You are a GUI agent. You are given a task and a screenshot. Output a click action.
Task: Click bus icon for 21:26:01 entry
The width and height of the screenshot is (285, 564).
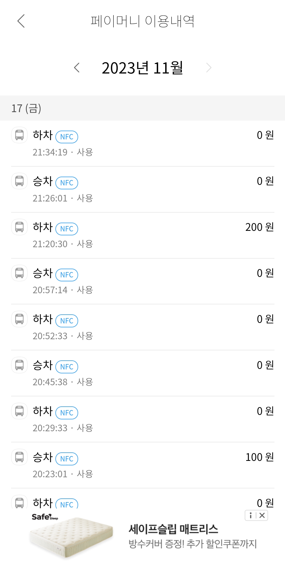19,181
